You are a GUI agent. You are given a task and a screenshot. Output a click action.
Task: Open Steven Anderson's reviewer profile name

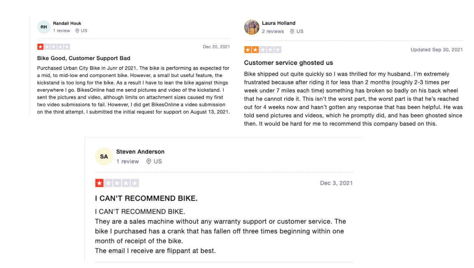pos(140,152)
